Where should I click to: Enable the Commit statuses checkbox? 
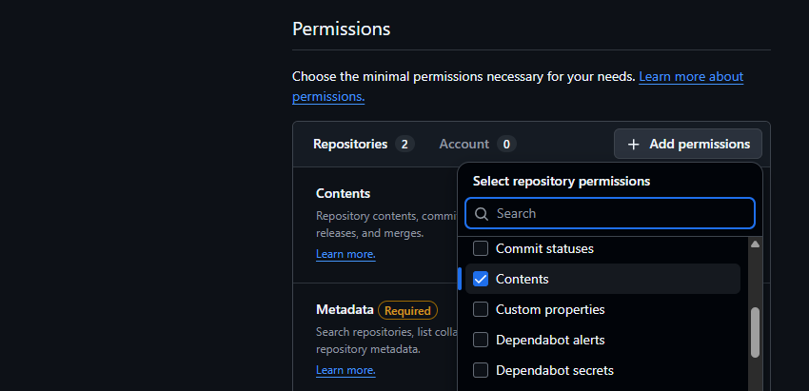tap(481, 248)
